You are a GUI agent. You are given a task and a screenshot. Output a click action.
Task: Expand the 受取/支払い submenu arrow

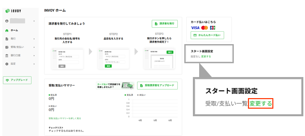(x=34, y=47)
